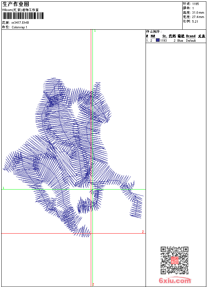Image resolution: width=207 pixels, height=287 pixels.
Task: Click the stitch count value '1195'
Action: [195, 4]
